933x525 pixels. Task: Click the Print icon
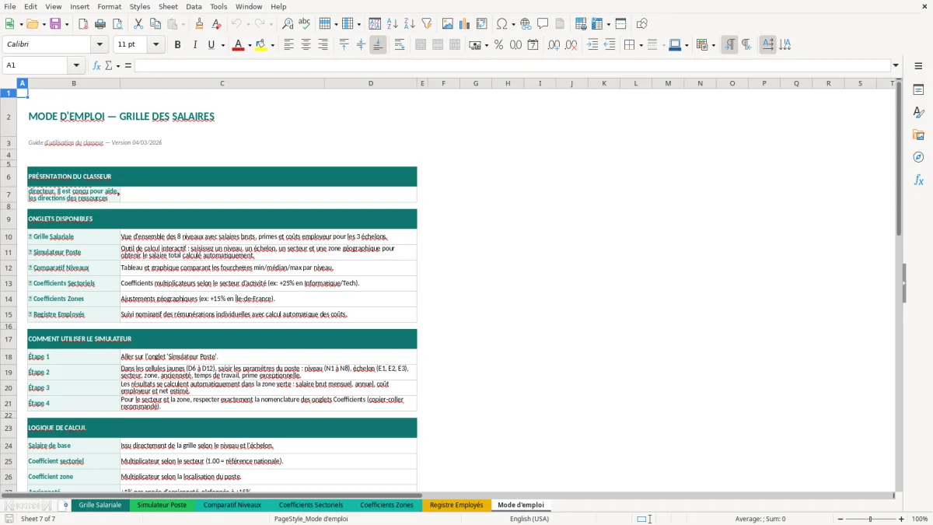coord(100,24)
